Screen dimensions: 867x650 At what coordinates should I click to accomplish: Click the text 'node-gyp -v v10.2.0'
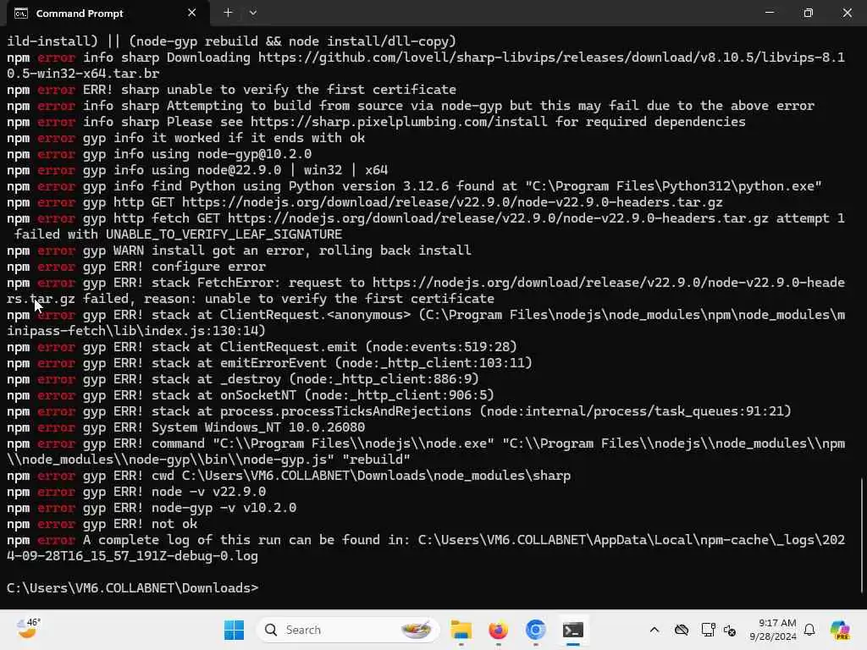tap(224, 508)
